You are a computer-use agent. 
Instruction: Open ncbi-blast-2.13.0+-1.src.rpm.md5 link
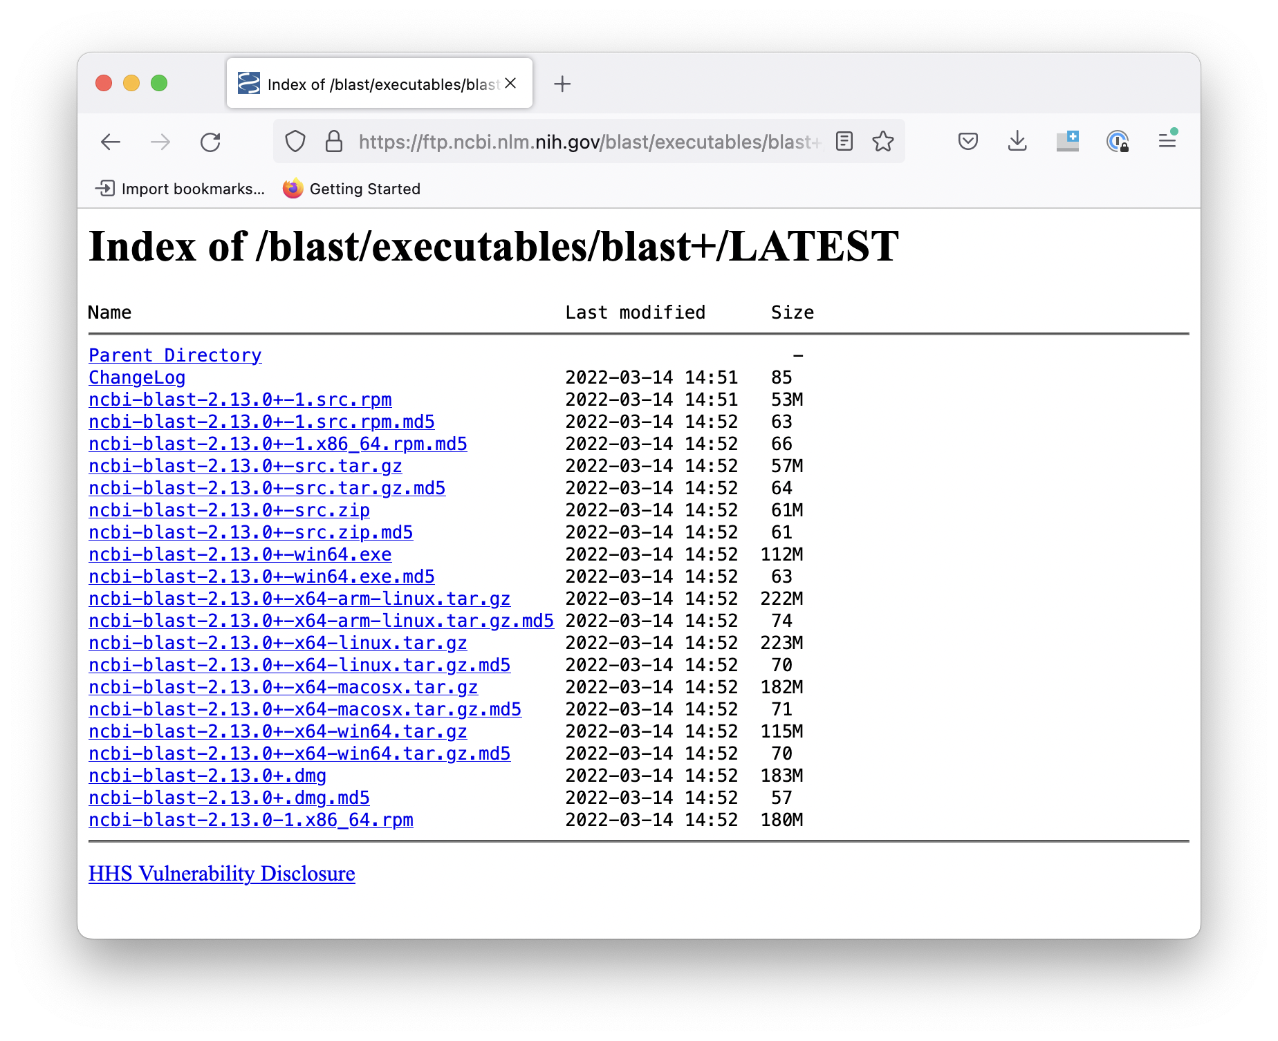261,422
